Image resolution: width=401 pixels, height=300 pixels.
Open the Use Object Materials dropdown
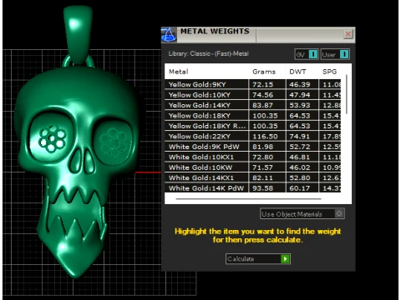click(x=302, y=214)
